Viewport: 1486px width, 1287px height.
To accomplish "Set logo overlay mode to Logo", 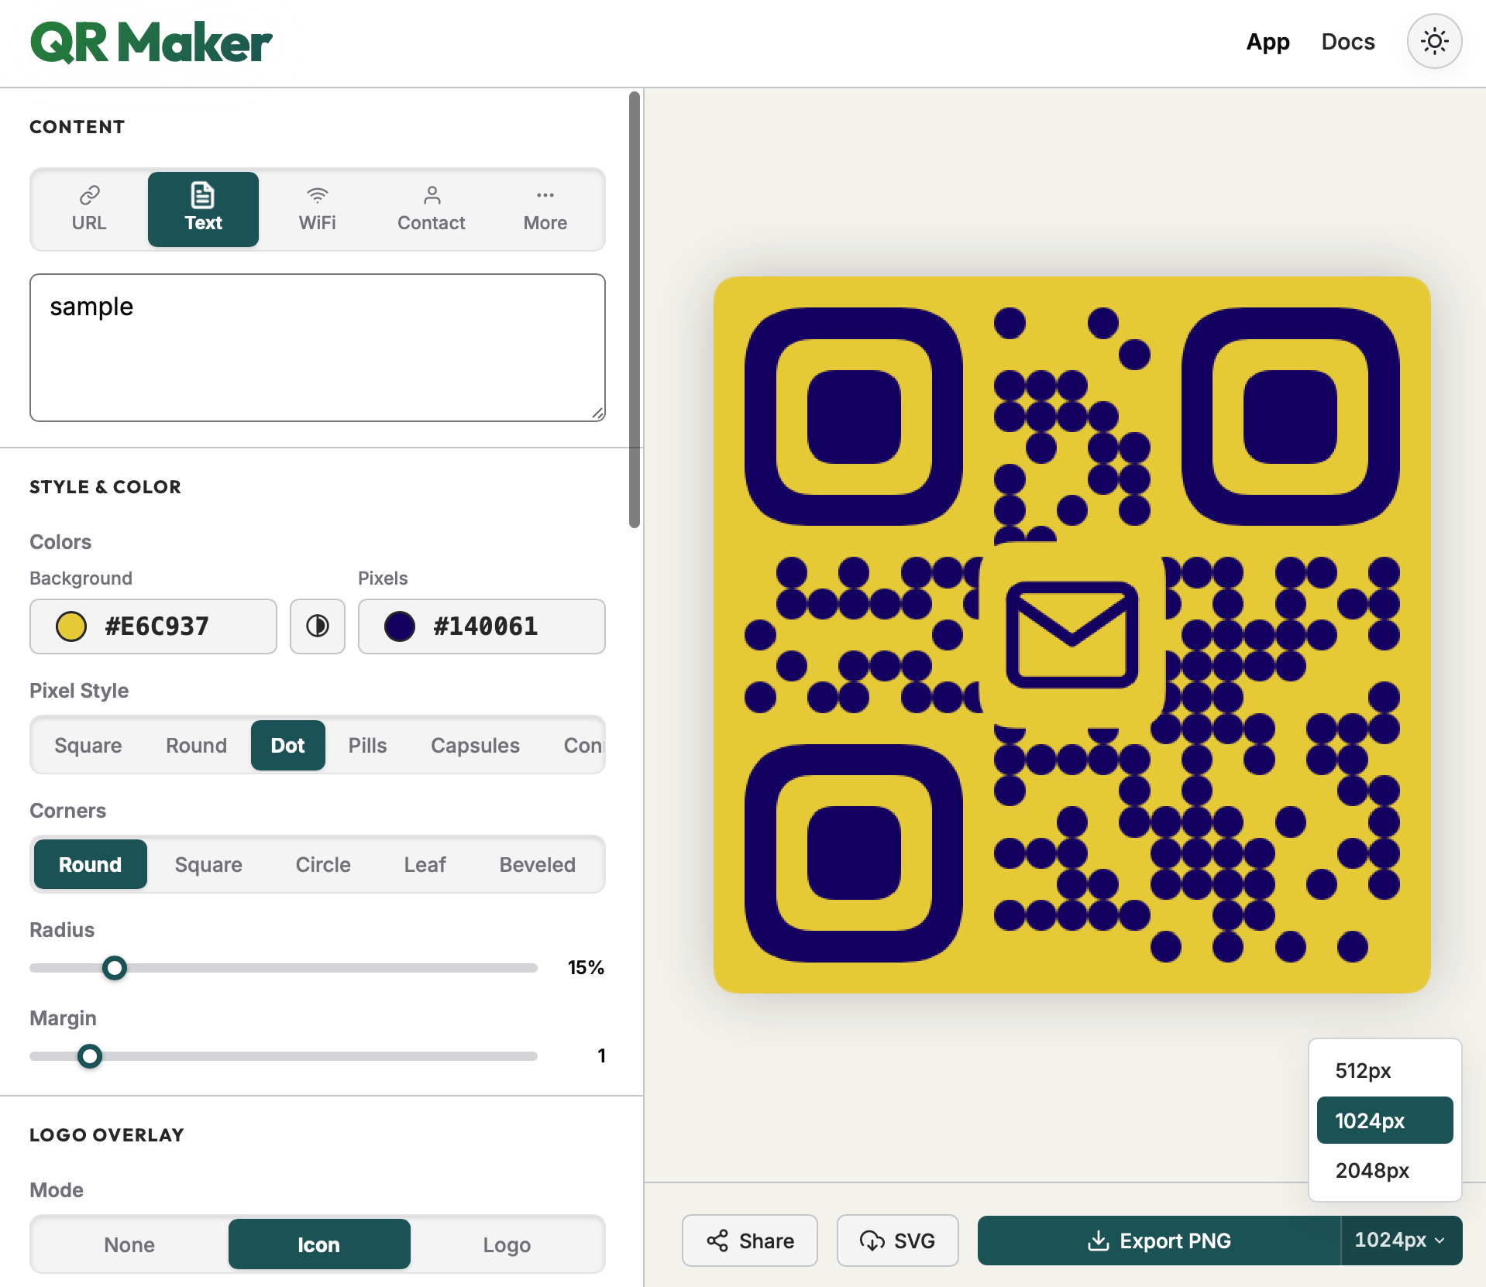I will click(x=507, y=1244).
